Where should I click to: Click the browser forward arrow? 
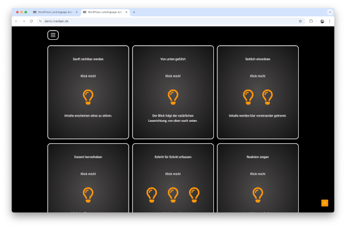click(x=24, y=21)
